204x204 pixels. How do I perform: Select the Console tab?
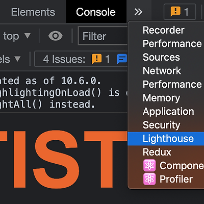[x=96, y=12]
